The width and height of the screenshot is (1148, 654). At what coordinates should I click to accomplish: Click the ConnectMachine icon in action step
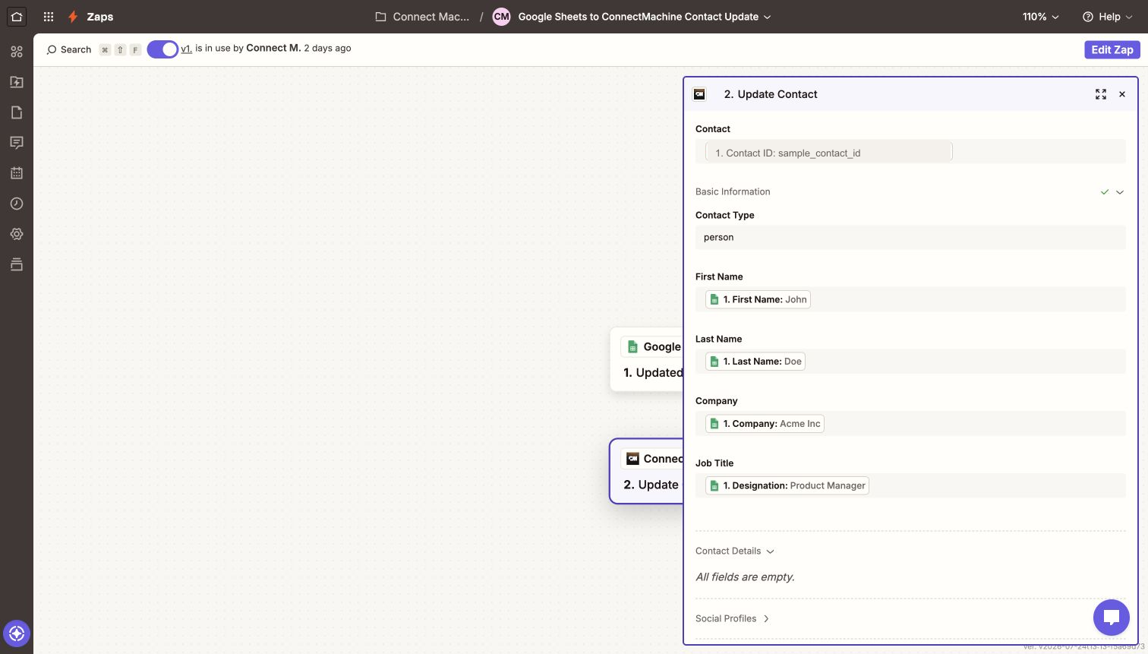tap(632, 459)
